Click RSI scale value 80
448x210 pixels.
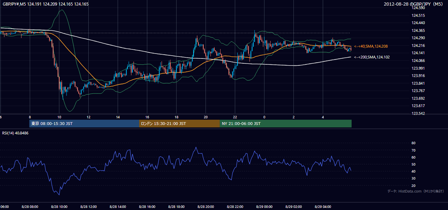pos(413,143)
